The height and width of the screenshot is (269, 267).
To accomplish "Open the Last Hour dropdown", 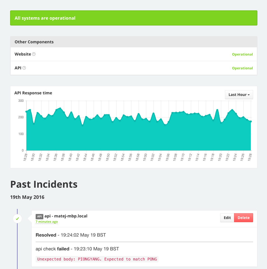I will 239,95.
